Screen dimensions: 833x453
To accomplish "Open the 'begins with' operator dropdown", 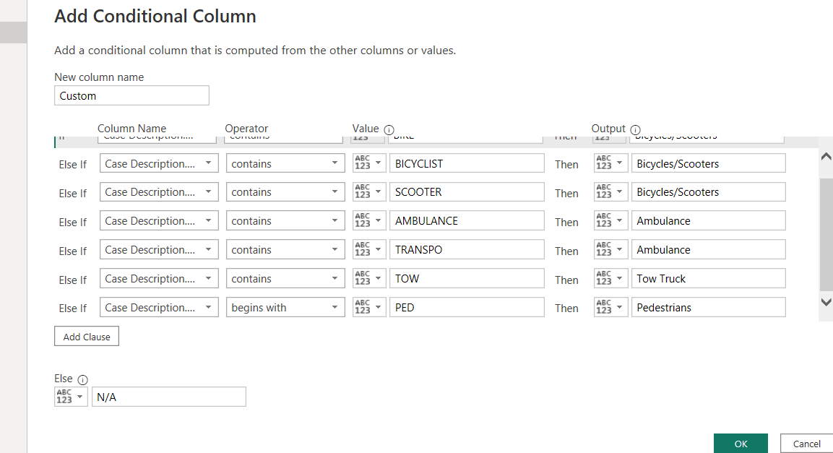I will click(285, 307).
